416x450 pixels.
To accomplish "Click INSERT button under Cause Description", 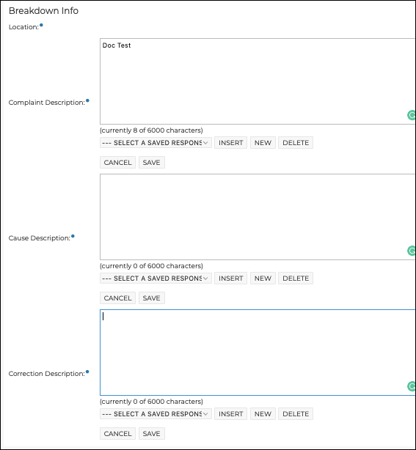I will tap(230, 278).
